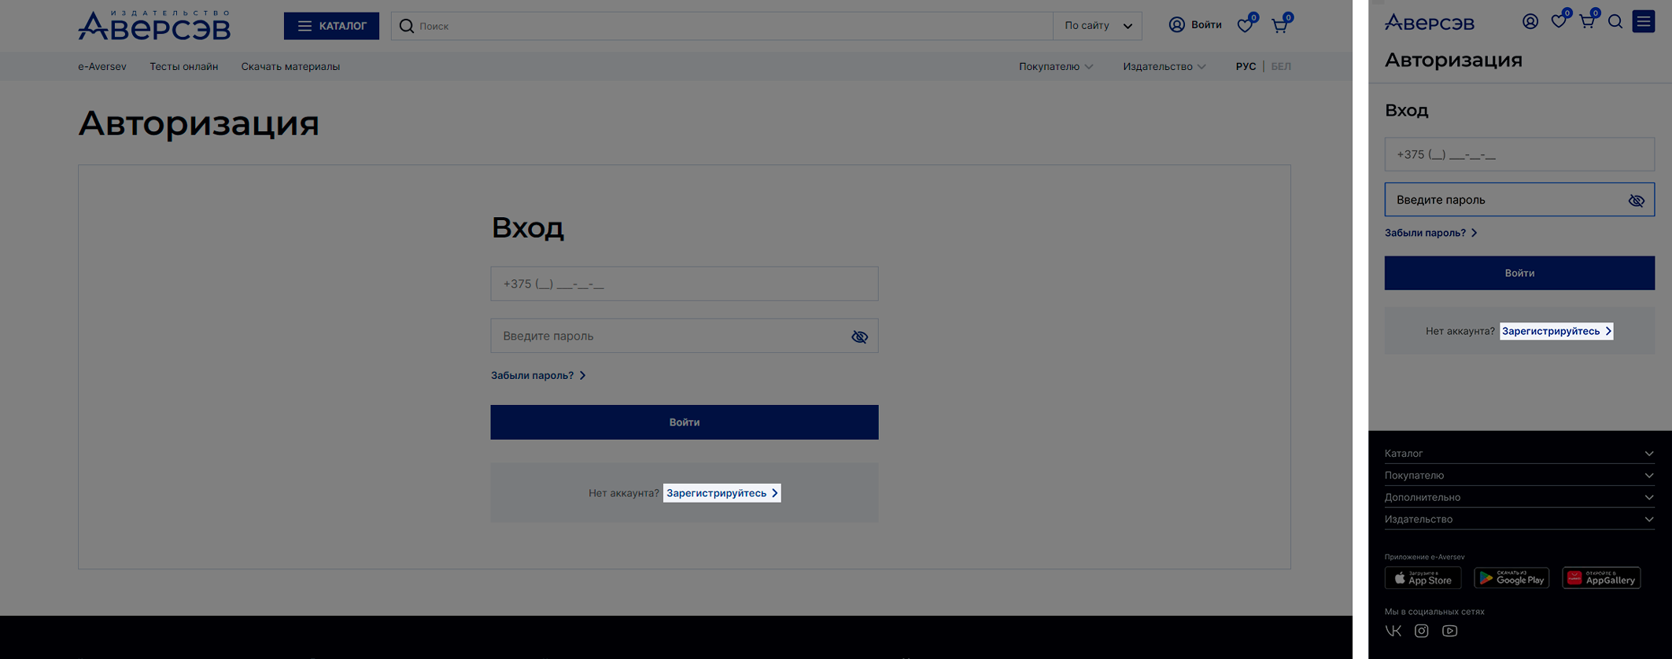Open the 'По сайту' search scope dropdown
Image resolution: width=1672 pixels, height=659 pixels.
click(x=1098, y=26)
